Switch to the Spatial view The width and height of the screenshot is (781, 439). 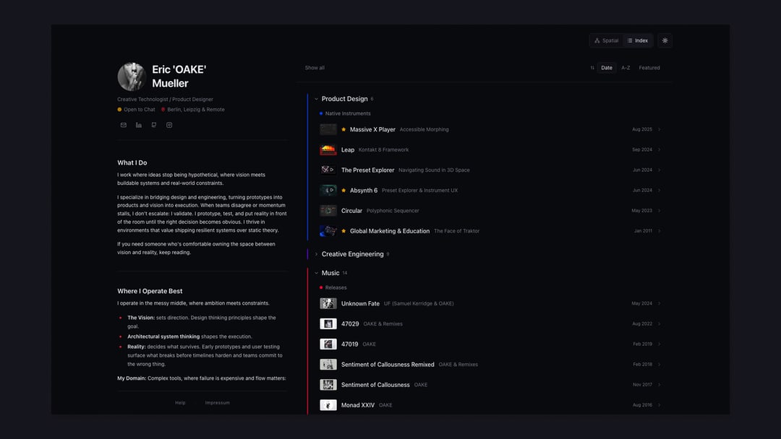click(606, 40)
